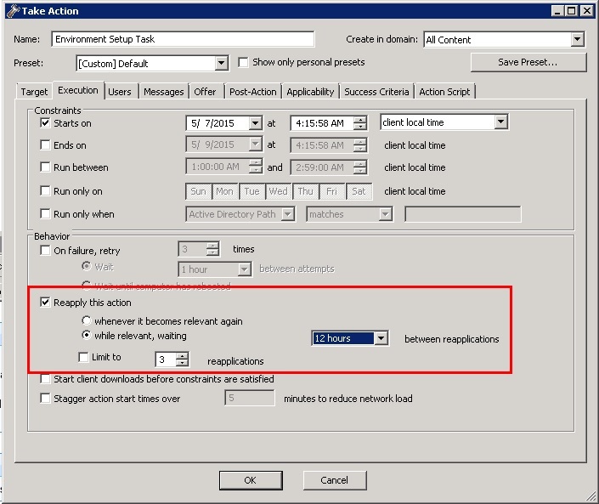Open the Preset dropdown
The height and width of the screenshot is (504, 599).
[x=221, y=63]
